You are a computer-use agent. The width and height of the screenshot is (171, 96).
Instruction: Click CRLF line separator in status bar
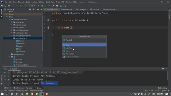(151, 91)
